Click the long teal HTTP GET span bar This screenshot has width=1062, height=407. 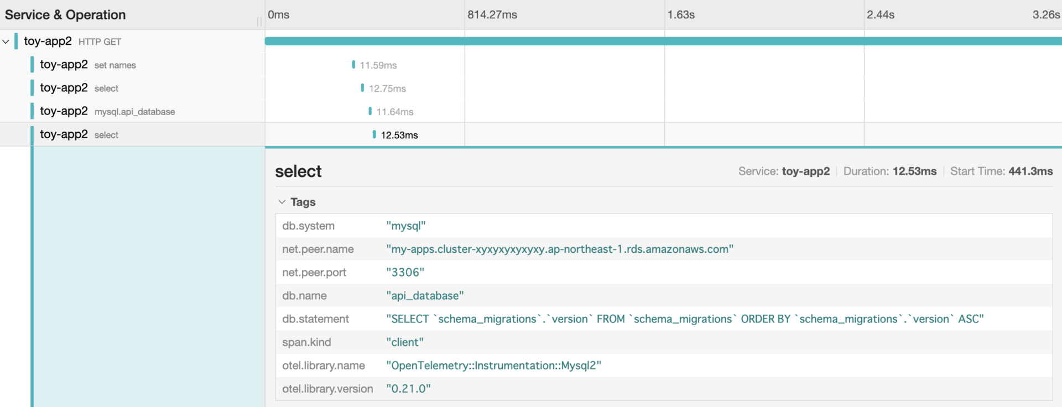[x=663, y=41]
